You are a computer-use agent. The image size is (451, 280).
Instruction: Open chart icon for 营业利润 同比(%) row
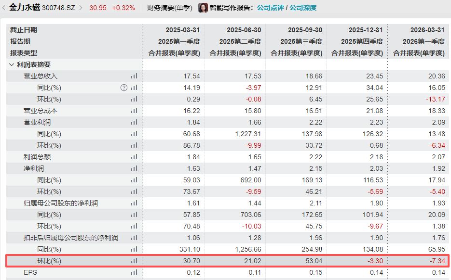click(x=134, y=134)
